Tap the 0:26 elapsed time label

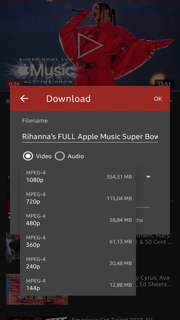[x=14, y=84]
